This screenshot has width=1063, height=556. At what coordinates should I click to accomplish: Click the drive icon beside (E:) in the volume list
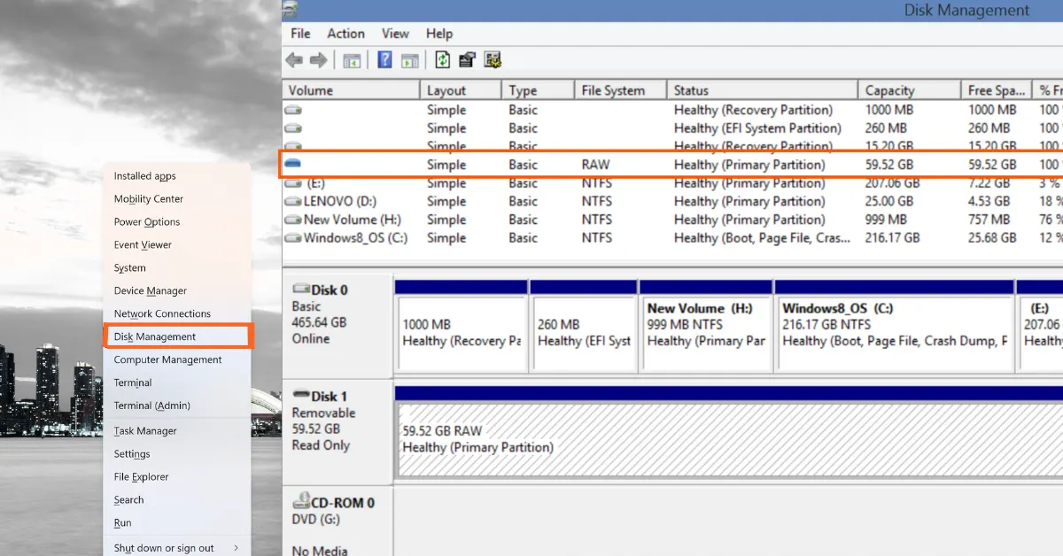[293, 183]
